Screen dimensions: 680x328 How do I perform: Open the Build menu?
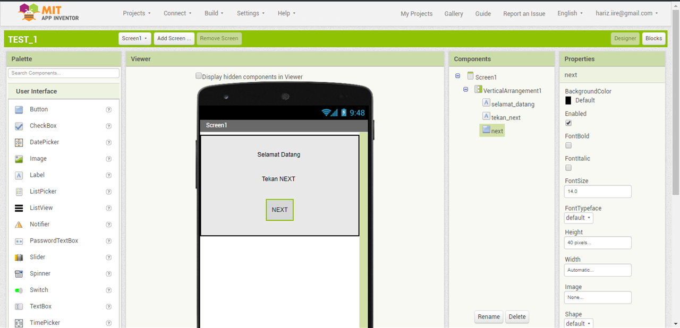[214, 13]
